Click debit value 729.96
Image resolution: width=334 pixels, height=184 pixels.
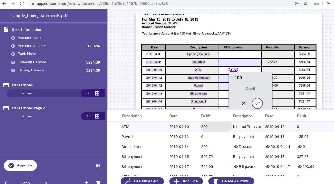click(x=207, y=167)
